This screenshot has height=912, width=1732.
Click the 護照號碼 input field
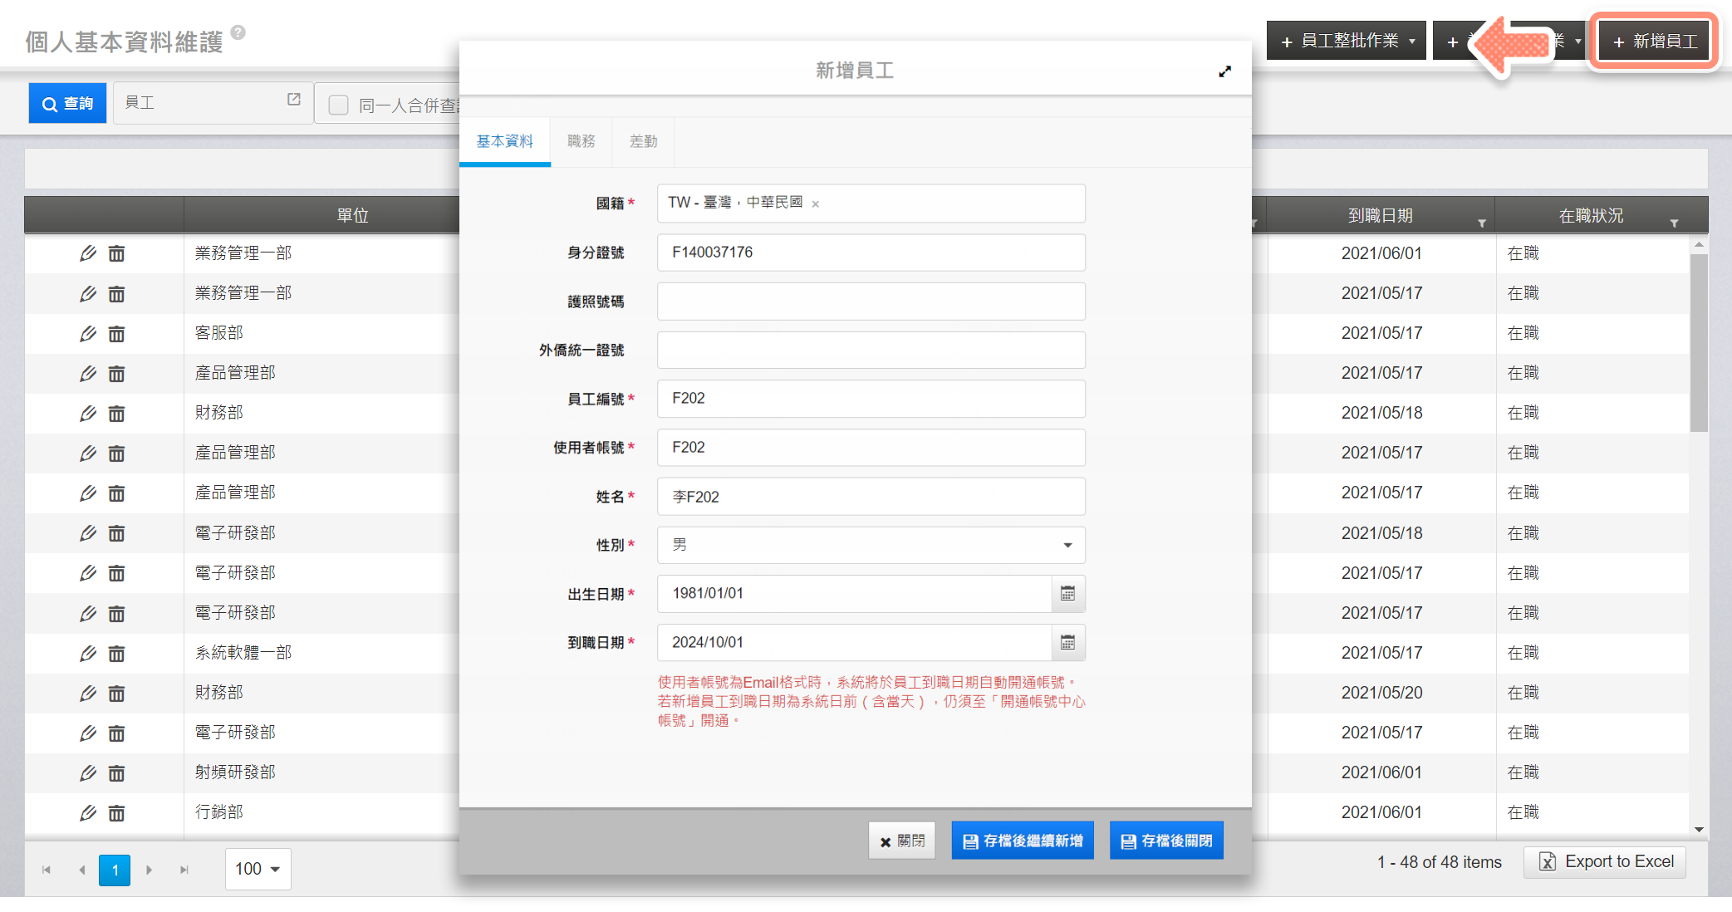(x=871, y=302)
